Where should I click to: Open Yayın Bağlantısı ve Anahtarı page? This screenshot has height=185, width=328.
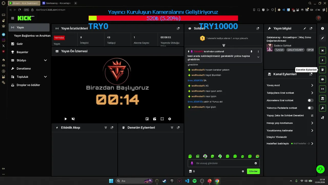[x=32, y=36]
